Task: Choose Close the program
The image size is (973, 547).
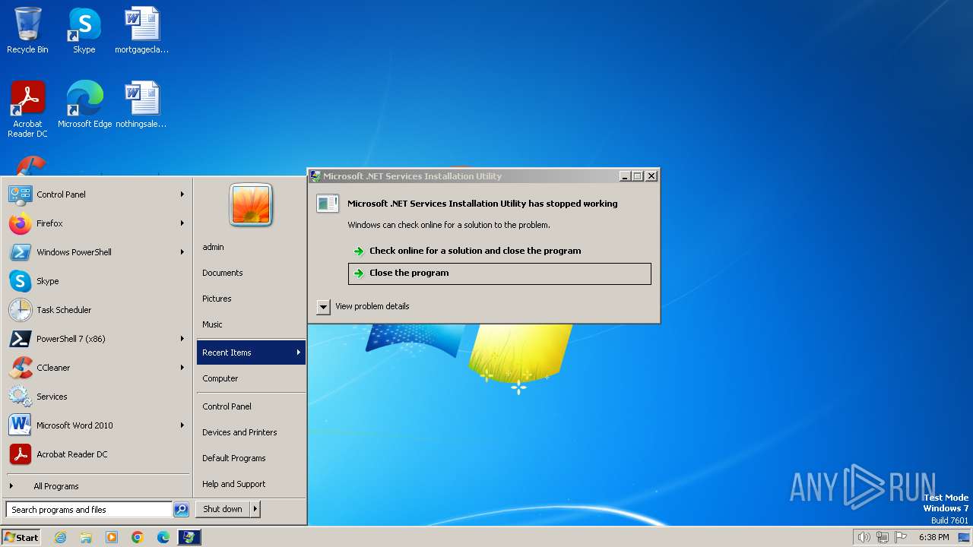Action: click(499, 273)
